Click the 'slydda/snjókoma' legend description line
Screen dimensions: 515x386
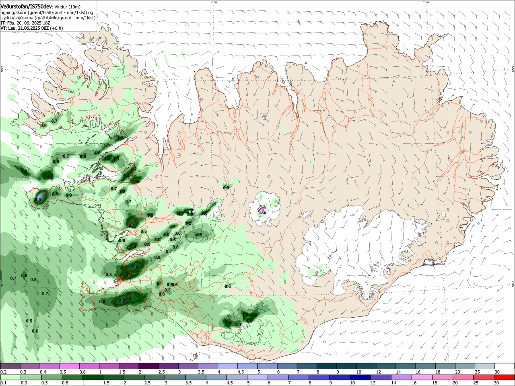point(48,18)
